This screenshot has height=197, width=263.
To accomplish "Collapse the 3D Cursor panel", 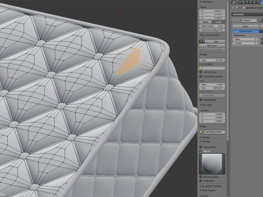I will (x=201, y=105).
